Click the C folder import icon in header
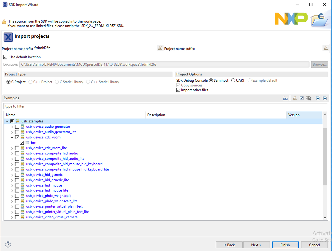The image size is (332, 251). [x=319, y=20]
